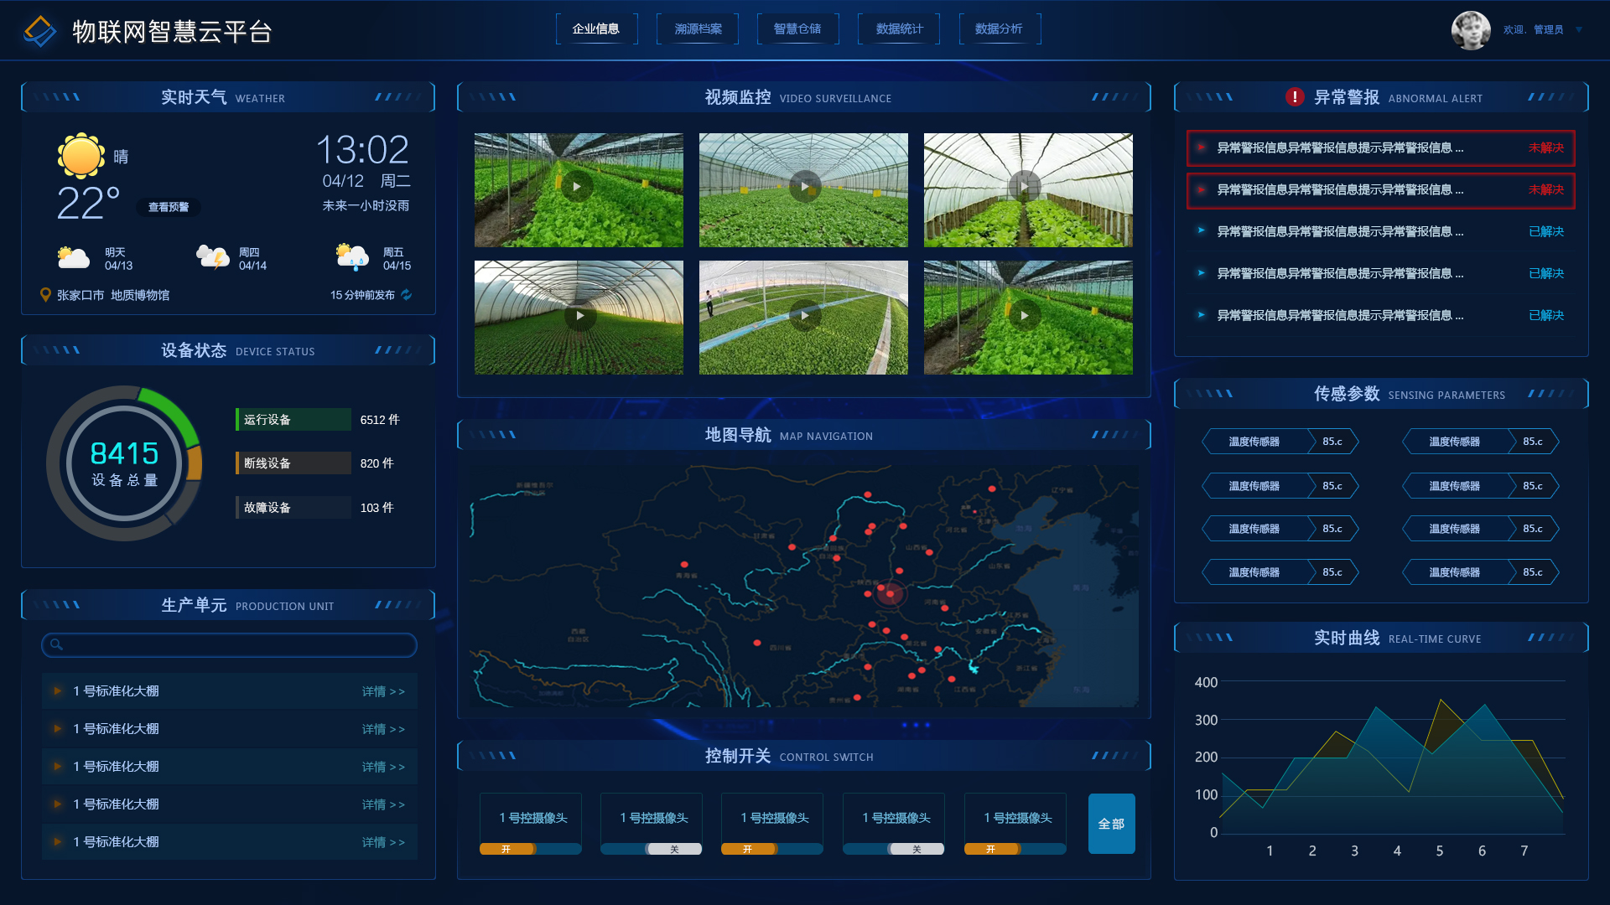Viewport: 1610px width, 905px height.
Task: Turn on the second 1号控摄像头 switch
Action: (x=652, y=849)
